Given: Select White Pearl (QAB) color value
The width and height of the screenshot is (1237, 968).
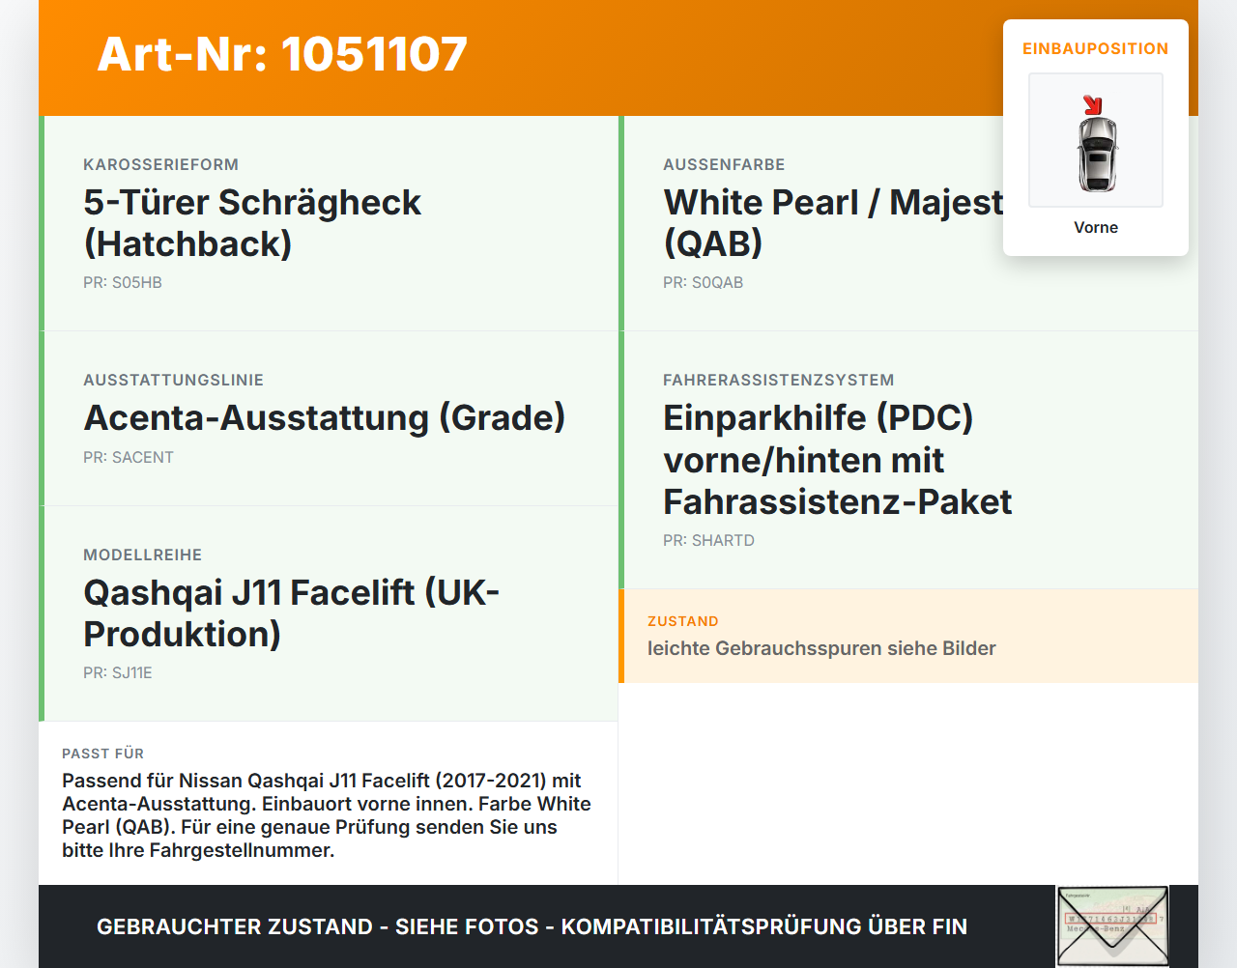Looking at the screenshot, I should click(833, 223).
